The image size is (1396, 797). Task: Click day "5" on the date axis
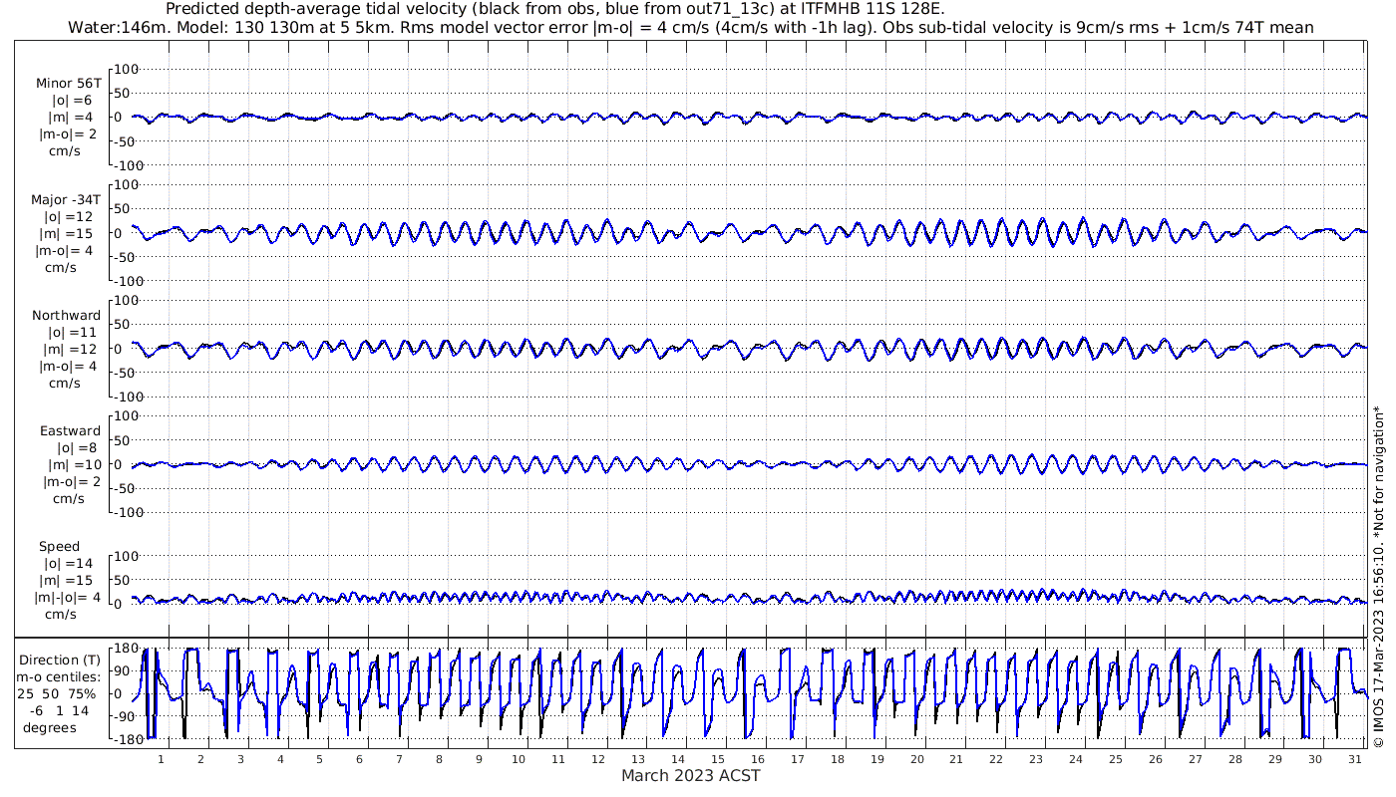coord(319,759)
